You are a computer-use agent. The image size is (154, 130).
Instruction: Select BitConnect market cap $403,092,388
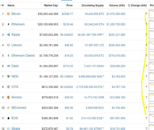50,108
